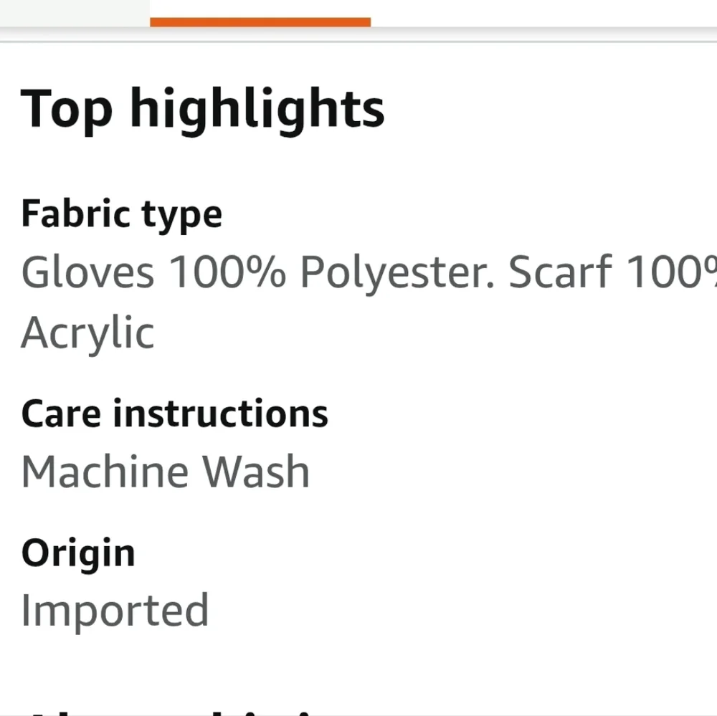Click the word "Gloves" in fabric details

click(88, 272)
